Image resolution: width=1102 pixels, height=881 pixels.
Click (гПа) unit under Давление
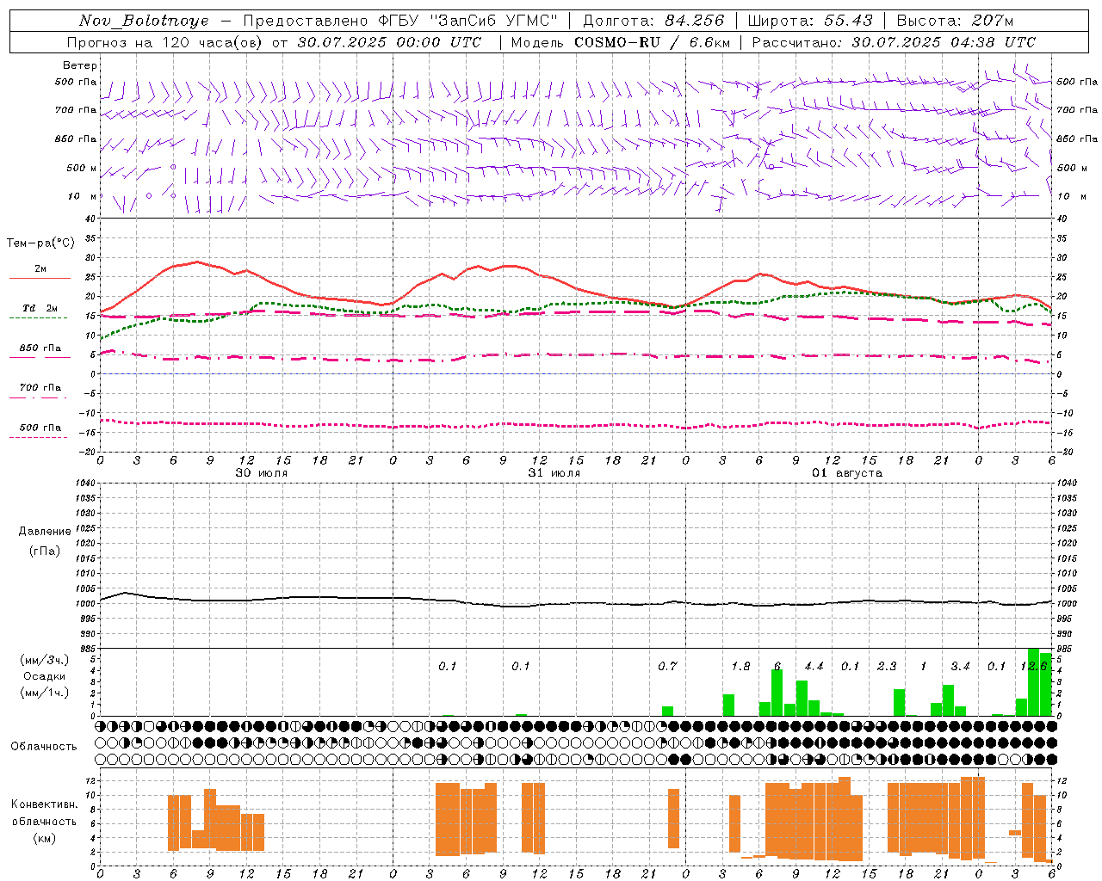[x=45, y=551]
